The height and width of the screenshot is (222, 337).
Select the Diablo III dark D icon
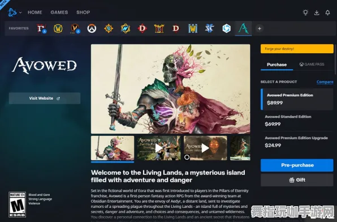tap(176, 28)
